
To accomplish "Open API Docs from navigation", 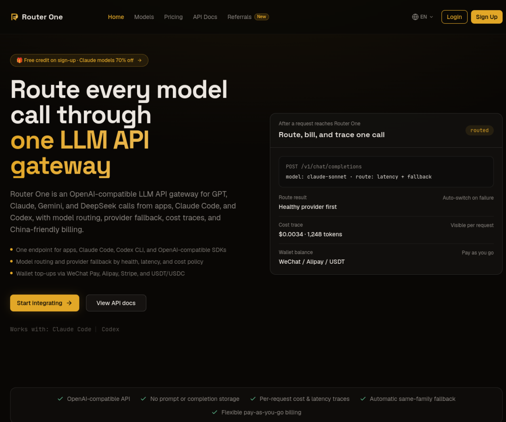I will [205, 17].
